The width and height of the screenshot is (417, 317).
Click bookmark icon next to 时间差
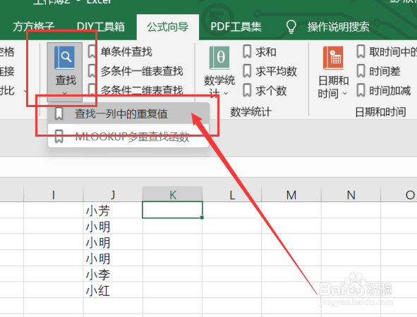click(361, 71)
